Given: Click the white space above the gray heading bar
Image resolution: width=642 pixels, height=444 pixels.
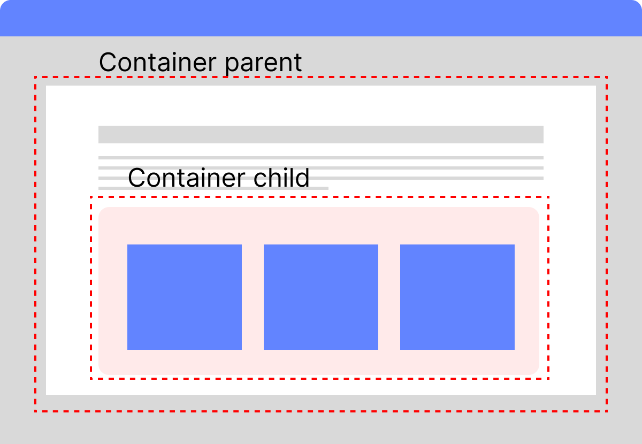Looking at the screenshot, I should 321,106.
